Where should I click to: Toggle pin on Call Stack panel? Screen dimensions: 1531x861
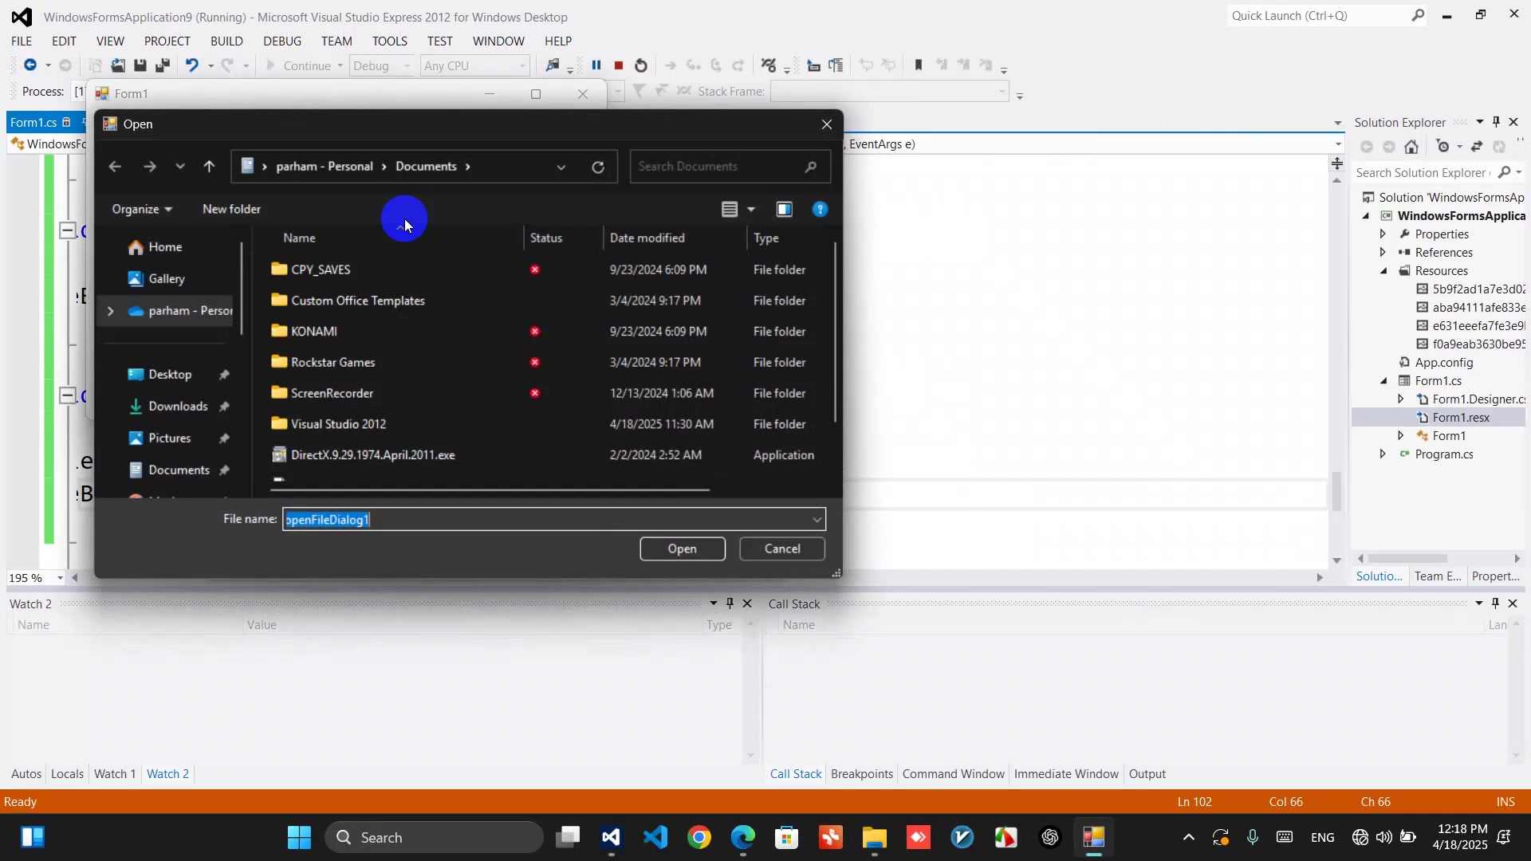click(1495, 603)
